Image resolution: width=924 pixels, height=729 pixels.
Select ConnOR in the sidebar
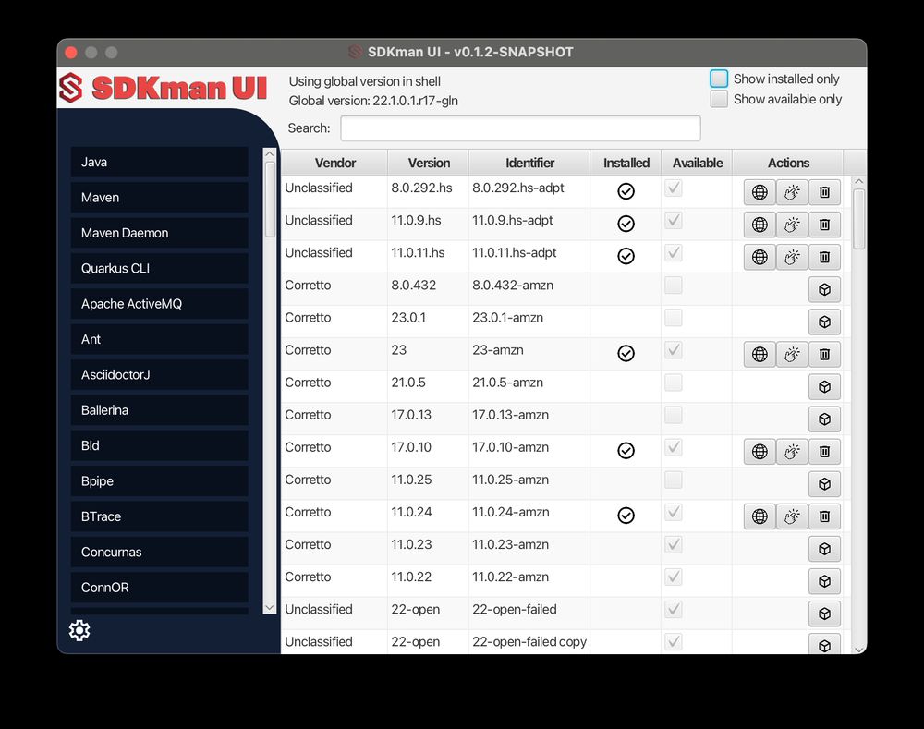point(159,587)
